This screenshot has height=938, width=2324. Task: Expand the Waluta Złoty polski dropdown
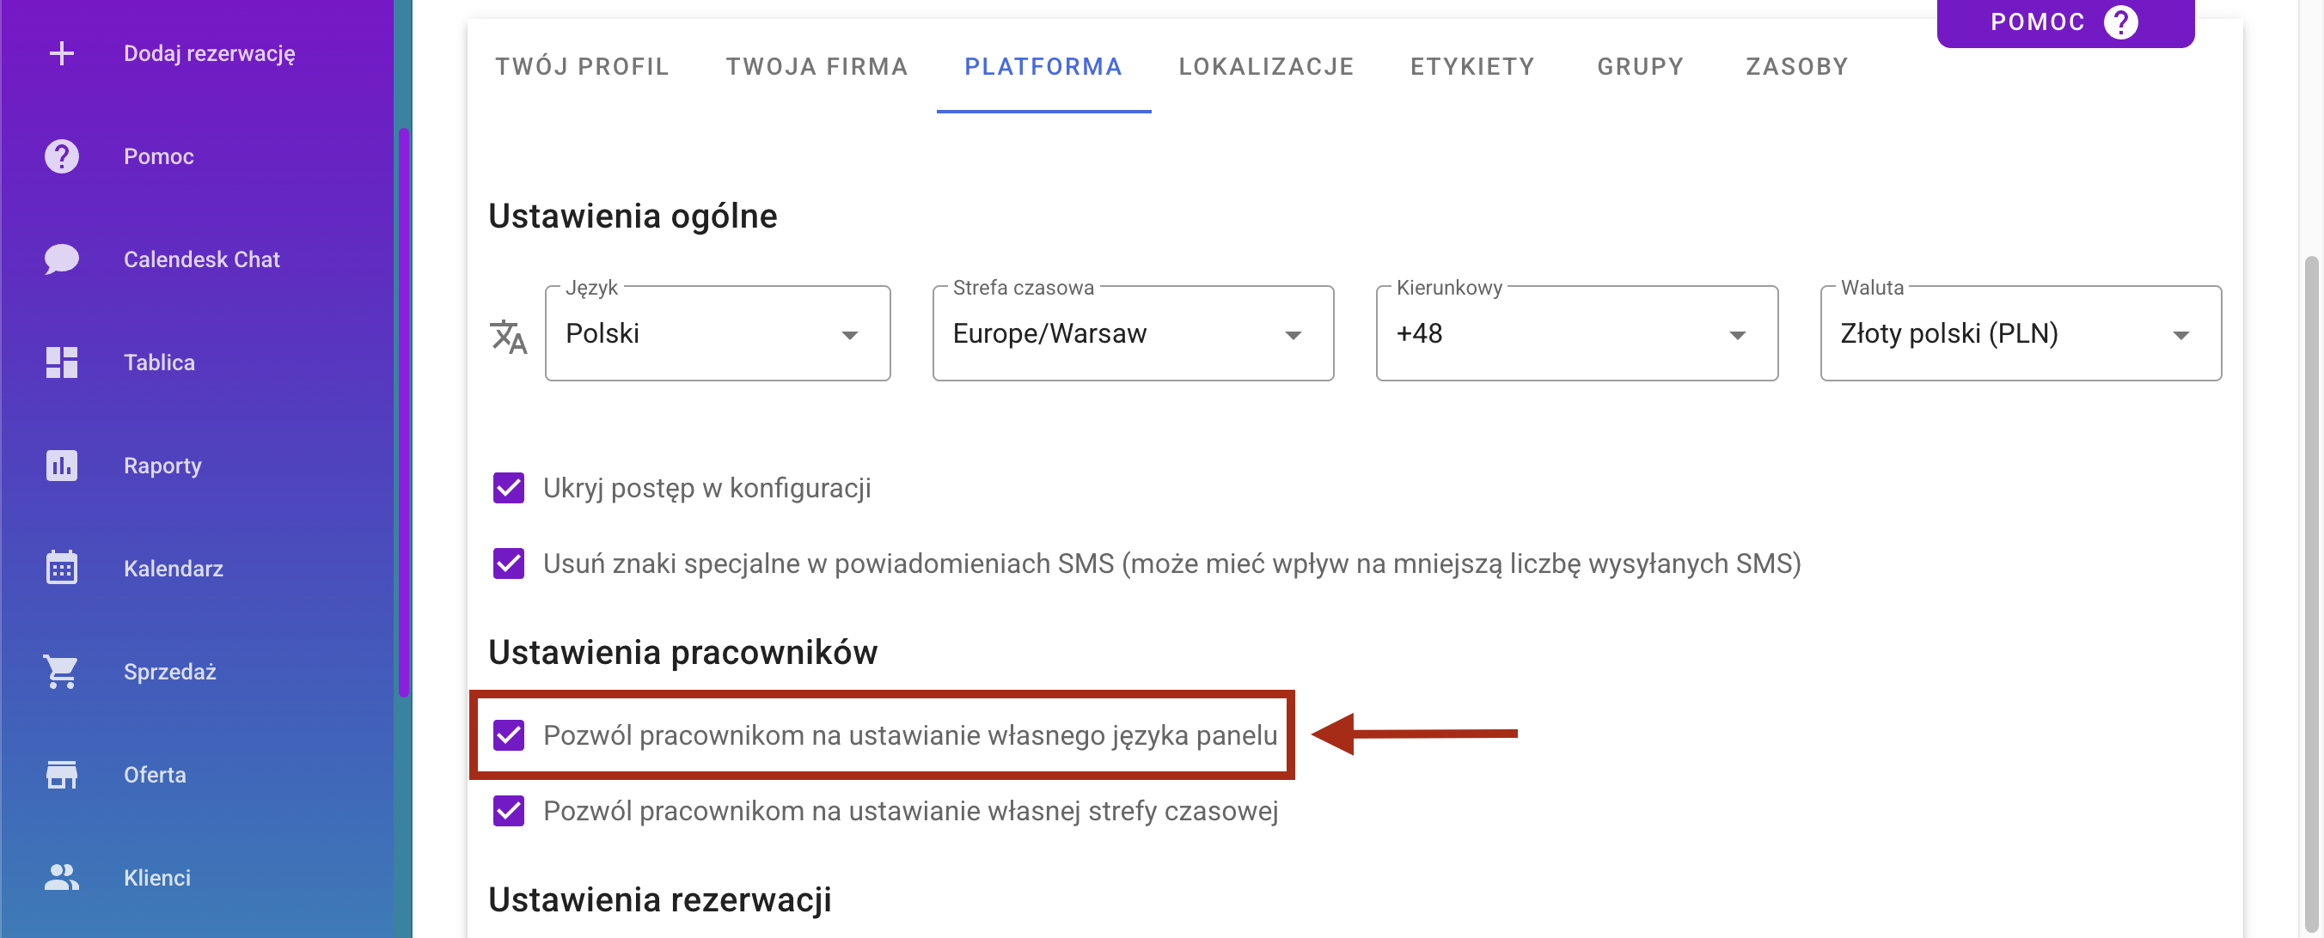[x=2020, y=333]
